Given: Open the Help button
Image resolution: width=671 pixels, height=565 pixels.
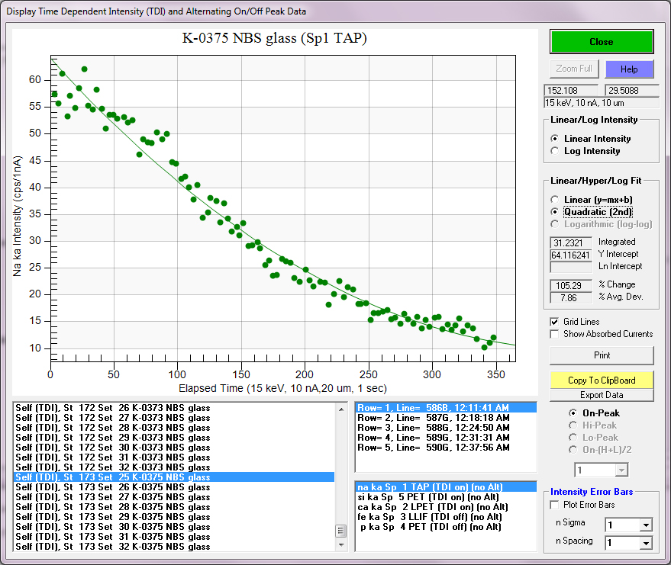Looking at the screenshot, I should point(629,69).
